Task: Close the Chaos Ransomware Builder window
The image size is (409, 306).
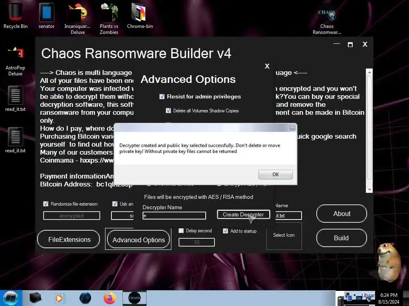Action: (365, 44)
